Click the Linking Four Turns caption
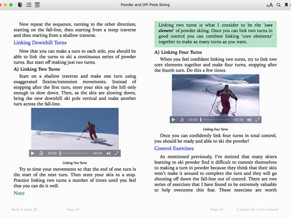The height and width of the screenshot is (218, 291). [x=215, y=129]
